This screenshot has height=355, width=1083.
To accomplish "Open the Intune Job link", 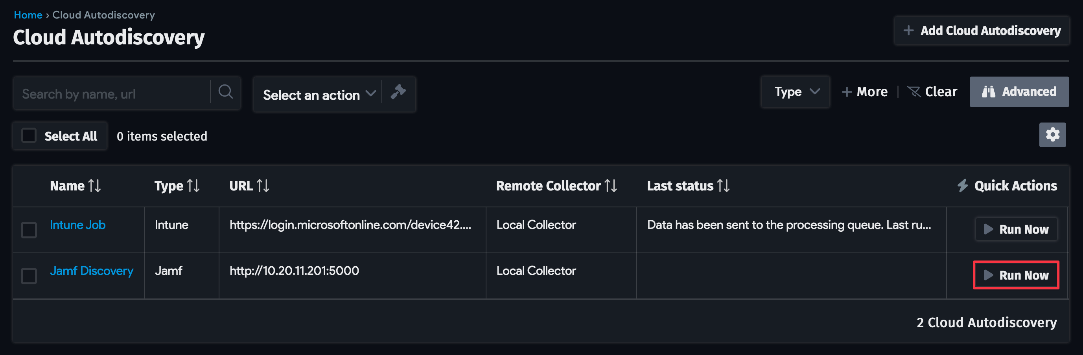I will [x=77, y=225].
